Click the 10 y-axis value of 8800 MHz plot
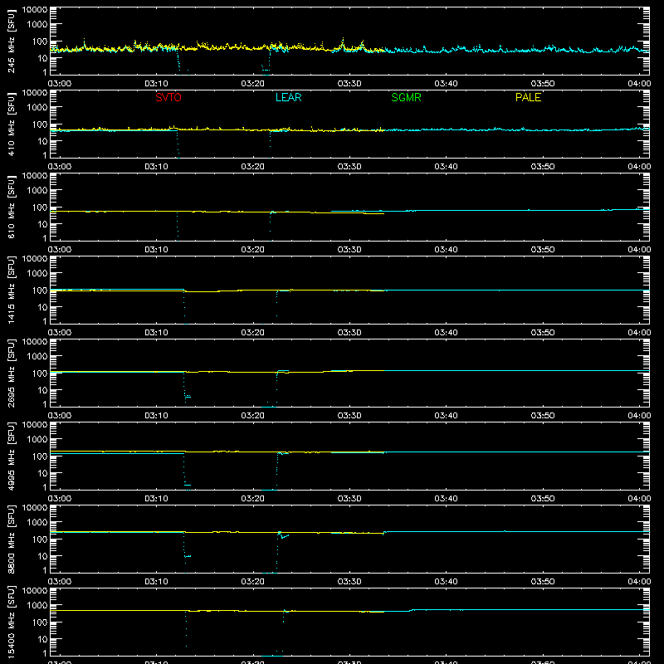 click(42, 556)
